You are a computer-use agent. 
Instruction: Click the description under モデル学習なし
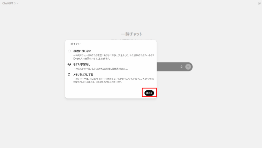[x=101, y=69]
